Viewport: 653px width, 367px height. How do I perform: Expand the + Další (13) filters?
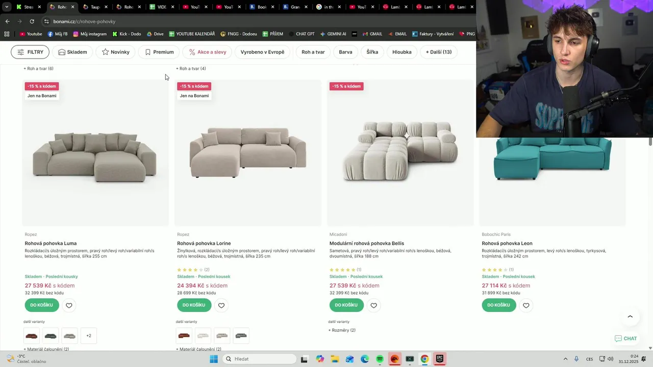click(439, 52)
